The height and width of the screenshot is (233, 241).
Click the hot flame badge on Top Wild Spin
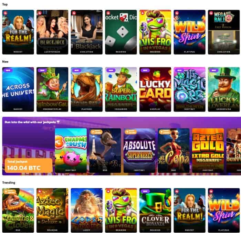click(x=177, y=13)
